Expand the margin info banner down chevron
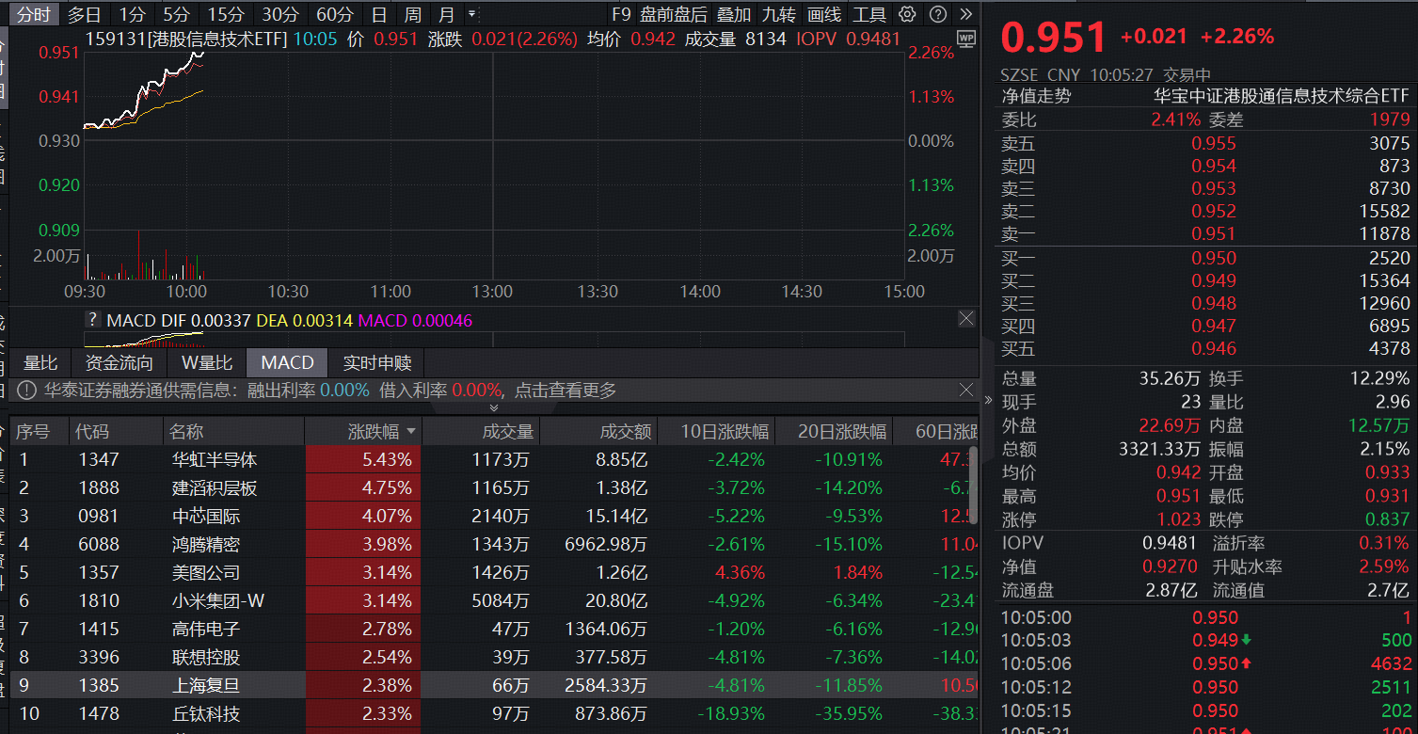Viewport: 1418px width, 734px height. tap(493, 408)
